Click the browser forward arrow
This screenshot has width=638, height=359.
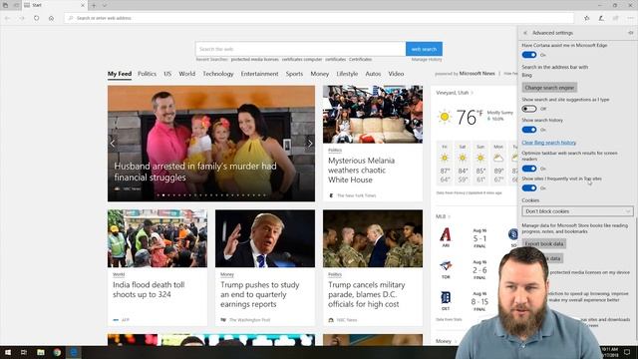coord(22,18)
